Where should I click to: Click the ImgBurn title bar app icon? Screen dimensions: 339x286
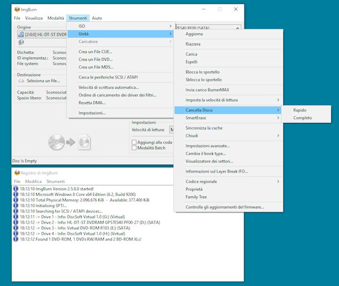pyautogui.click(x=17, y=9)
